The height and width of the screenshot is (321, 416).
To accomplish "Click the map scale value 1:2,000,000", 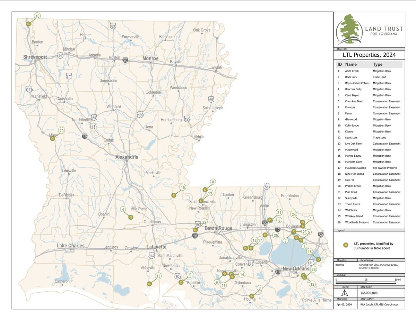I will 369,292.
